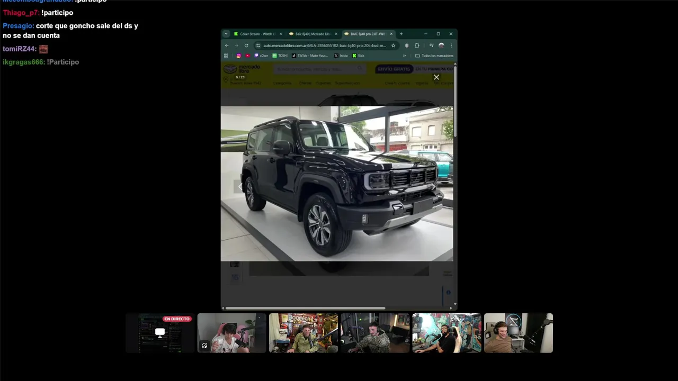Click the vertical scrollbar of the browser
Image resolution: width=678 pixels, height=381 pixels.
pyautogui.click(x=455, y=101)
